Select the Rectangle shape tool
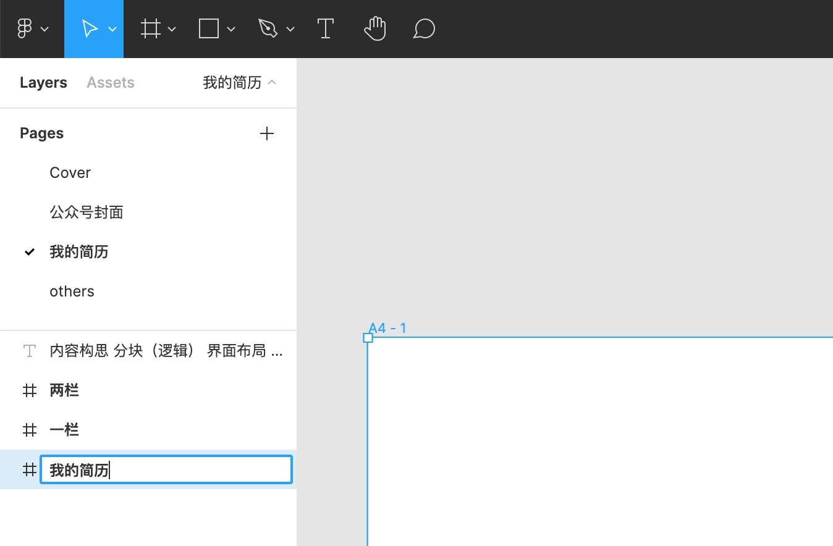 (209, 28)
